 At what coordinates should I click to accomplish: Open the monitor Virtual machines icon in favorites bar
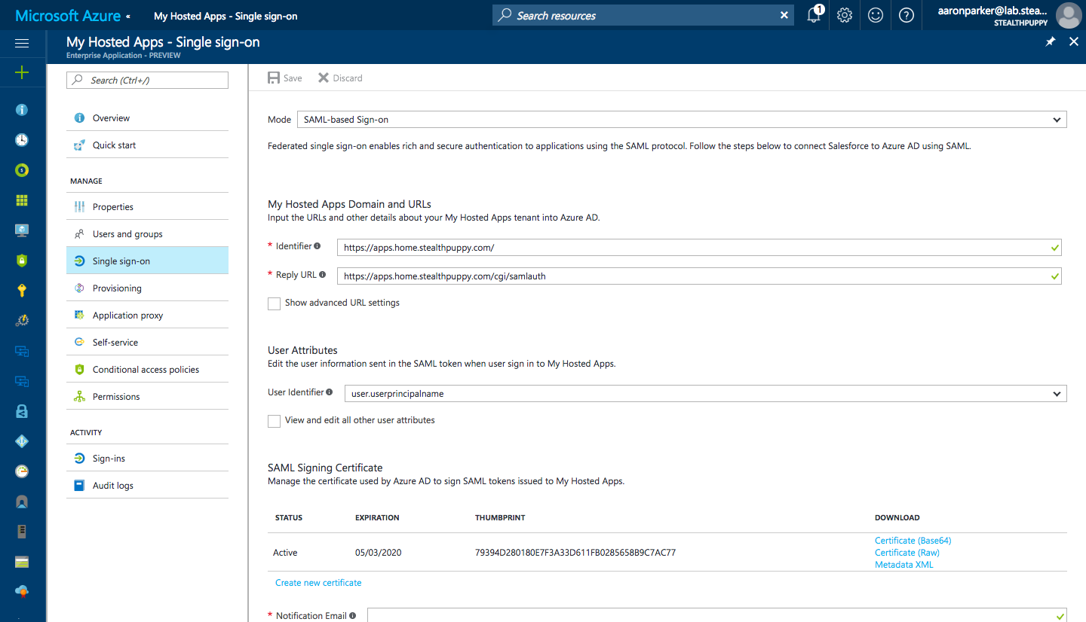point(22,230)
